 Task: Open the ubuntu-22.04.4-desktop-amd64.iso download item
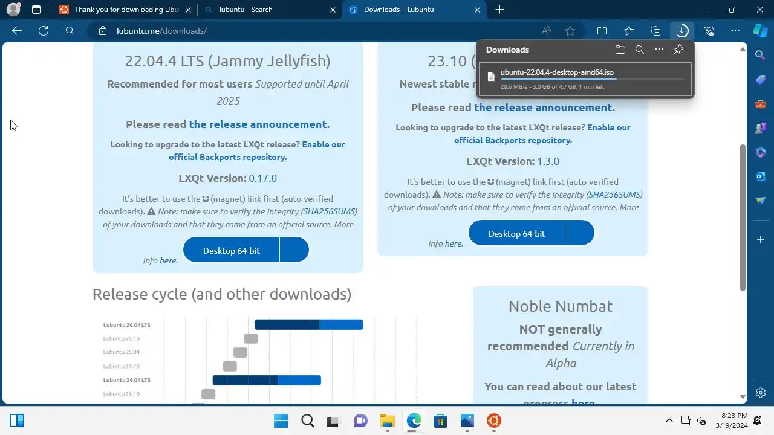(585, 79)
